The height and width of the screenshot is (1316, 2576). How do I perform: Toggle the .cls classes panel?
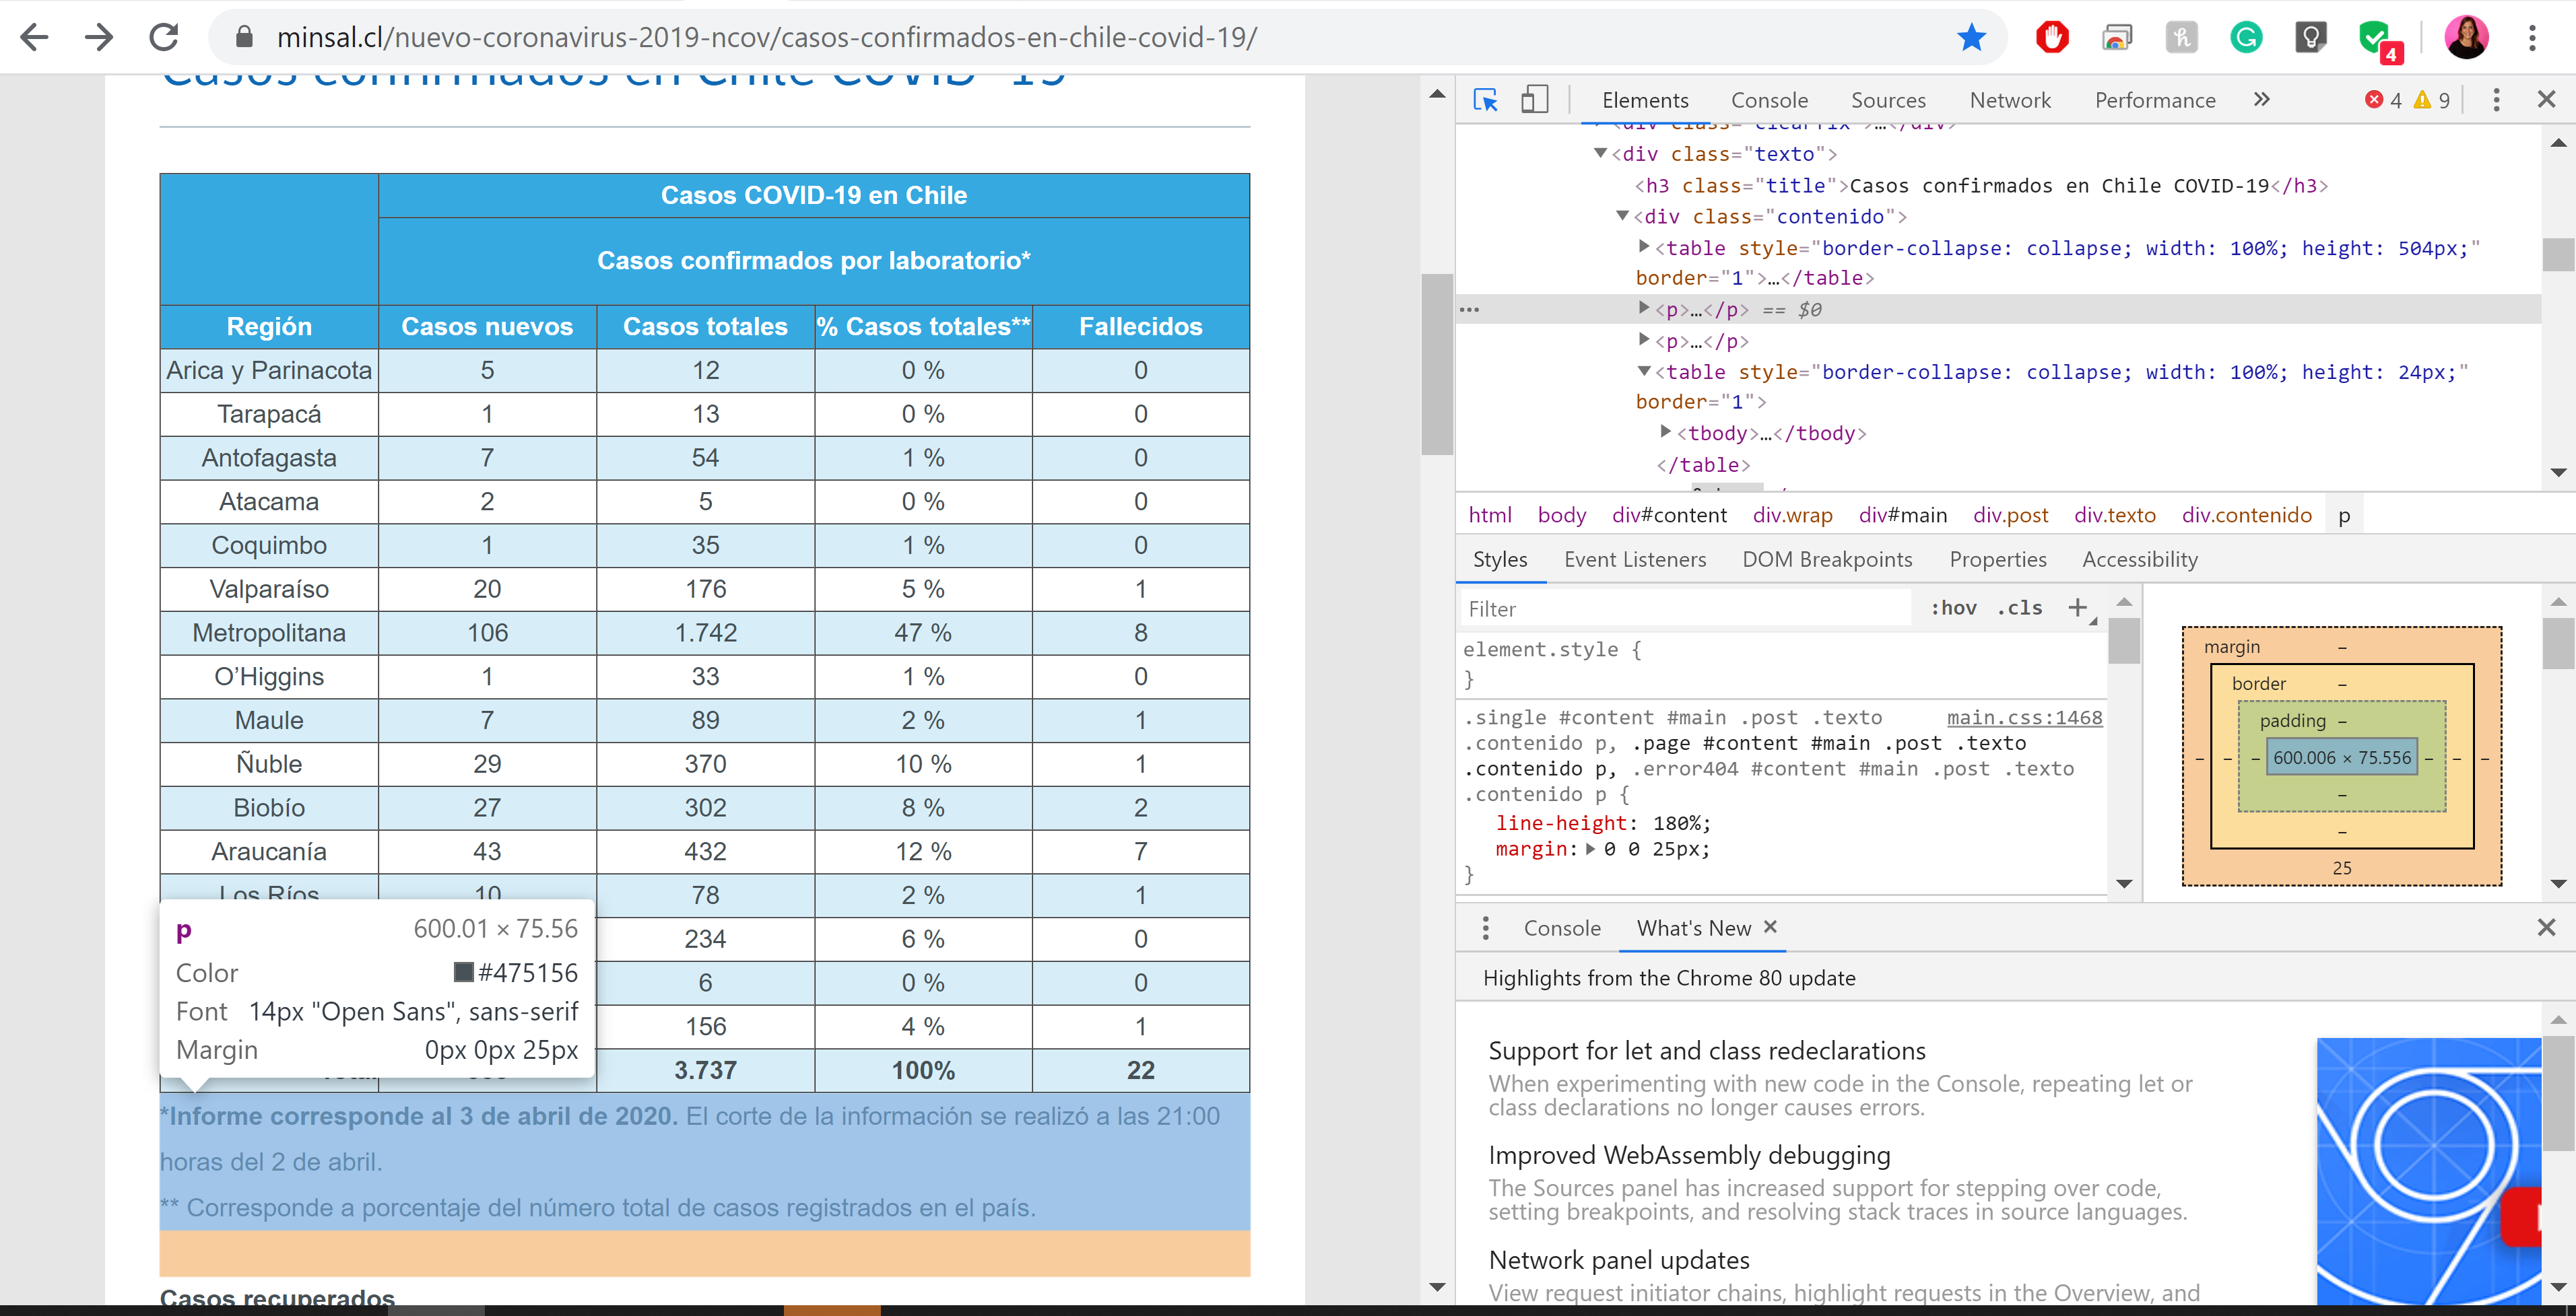2020,609
